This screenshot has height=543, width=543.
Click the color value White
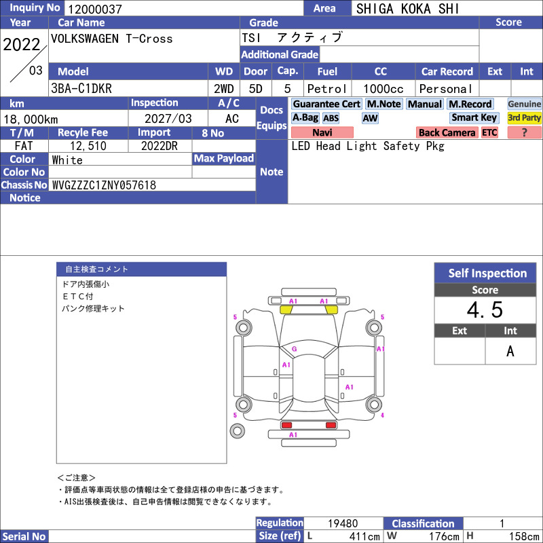click(x=67, y=160)
